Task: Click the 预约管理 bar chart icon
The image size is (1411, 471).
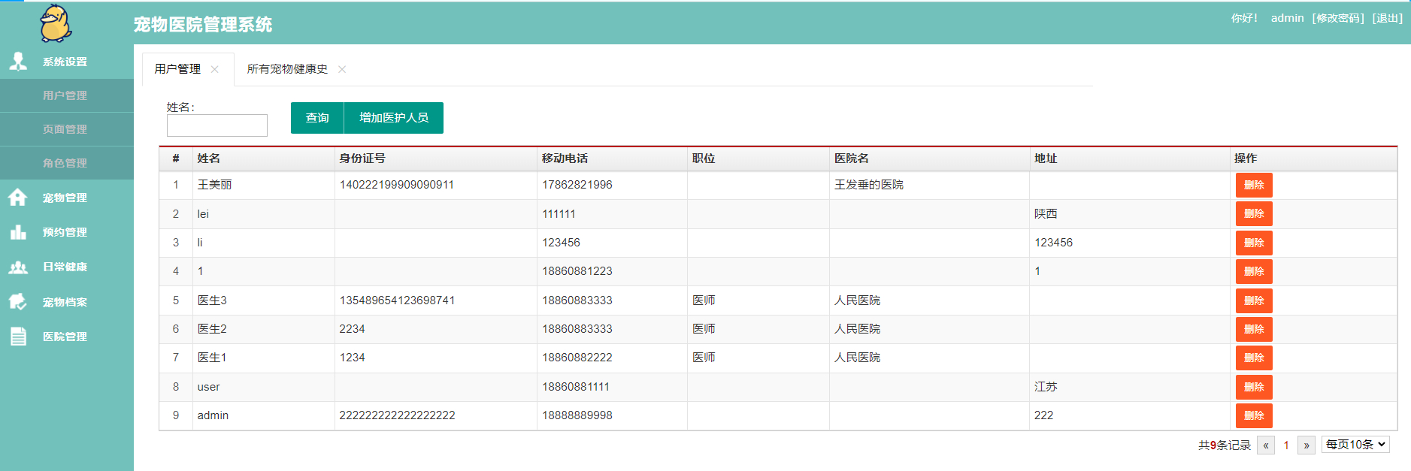Action: point(18,232)
